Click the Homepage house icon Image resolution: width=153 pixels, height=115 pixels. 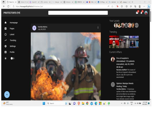click(6, 23)
